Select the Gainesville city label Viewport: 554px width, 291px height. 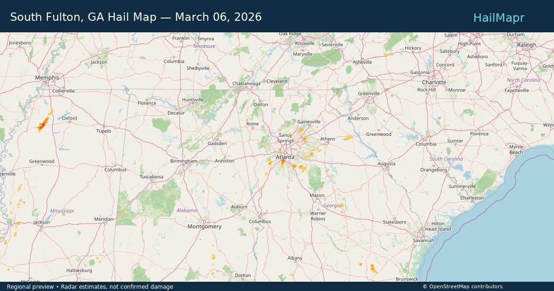point(309,122)
